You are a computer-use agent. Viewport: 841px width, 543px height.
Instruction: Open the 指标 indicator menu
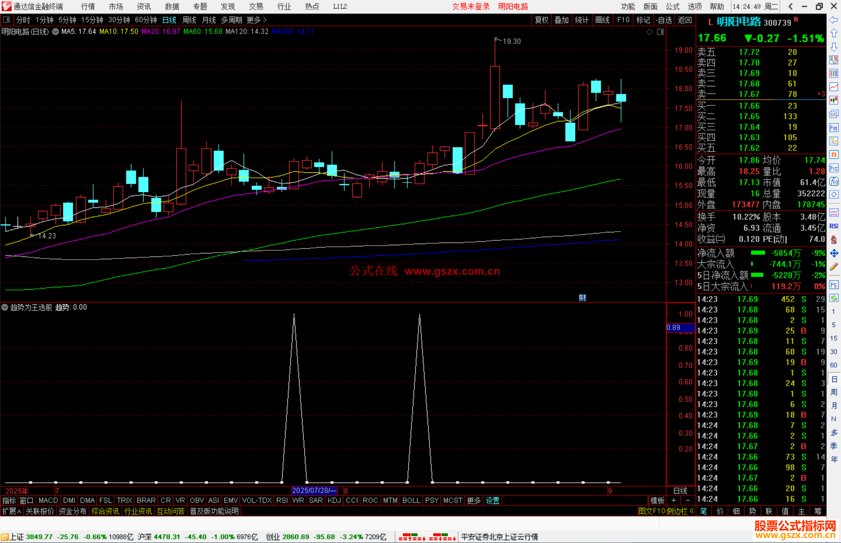click(x=9, y=501)
